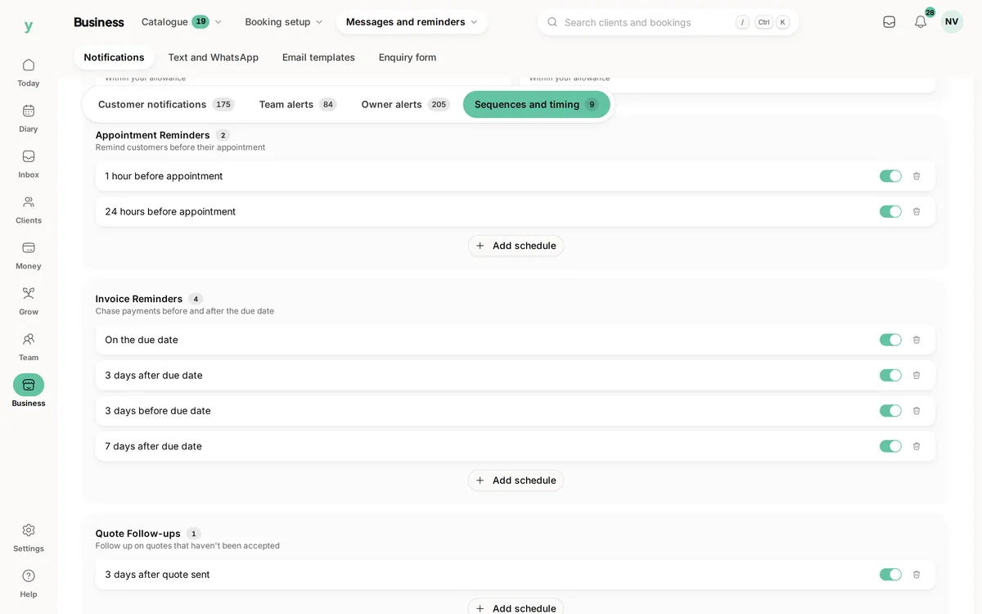Open the Messages and reminders dropdown
Screen dimensions: 982x614
[x=412, y=22]
